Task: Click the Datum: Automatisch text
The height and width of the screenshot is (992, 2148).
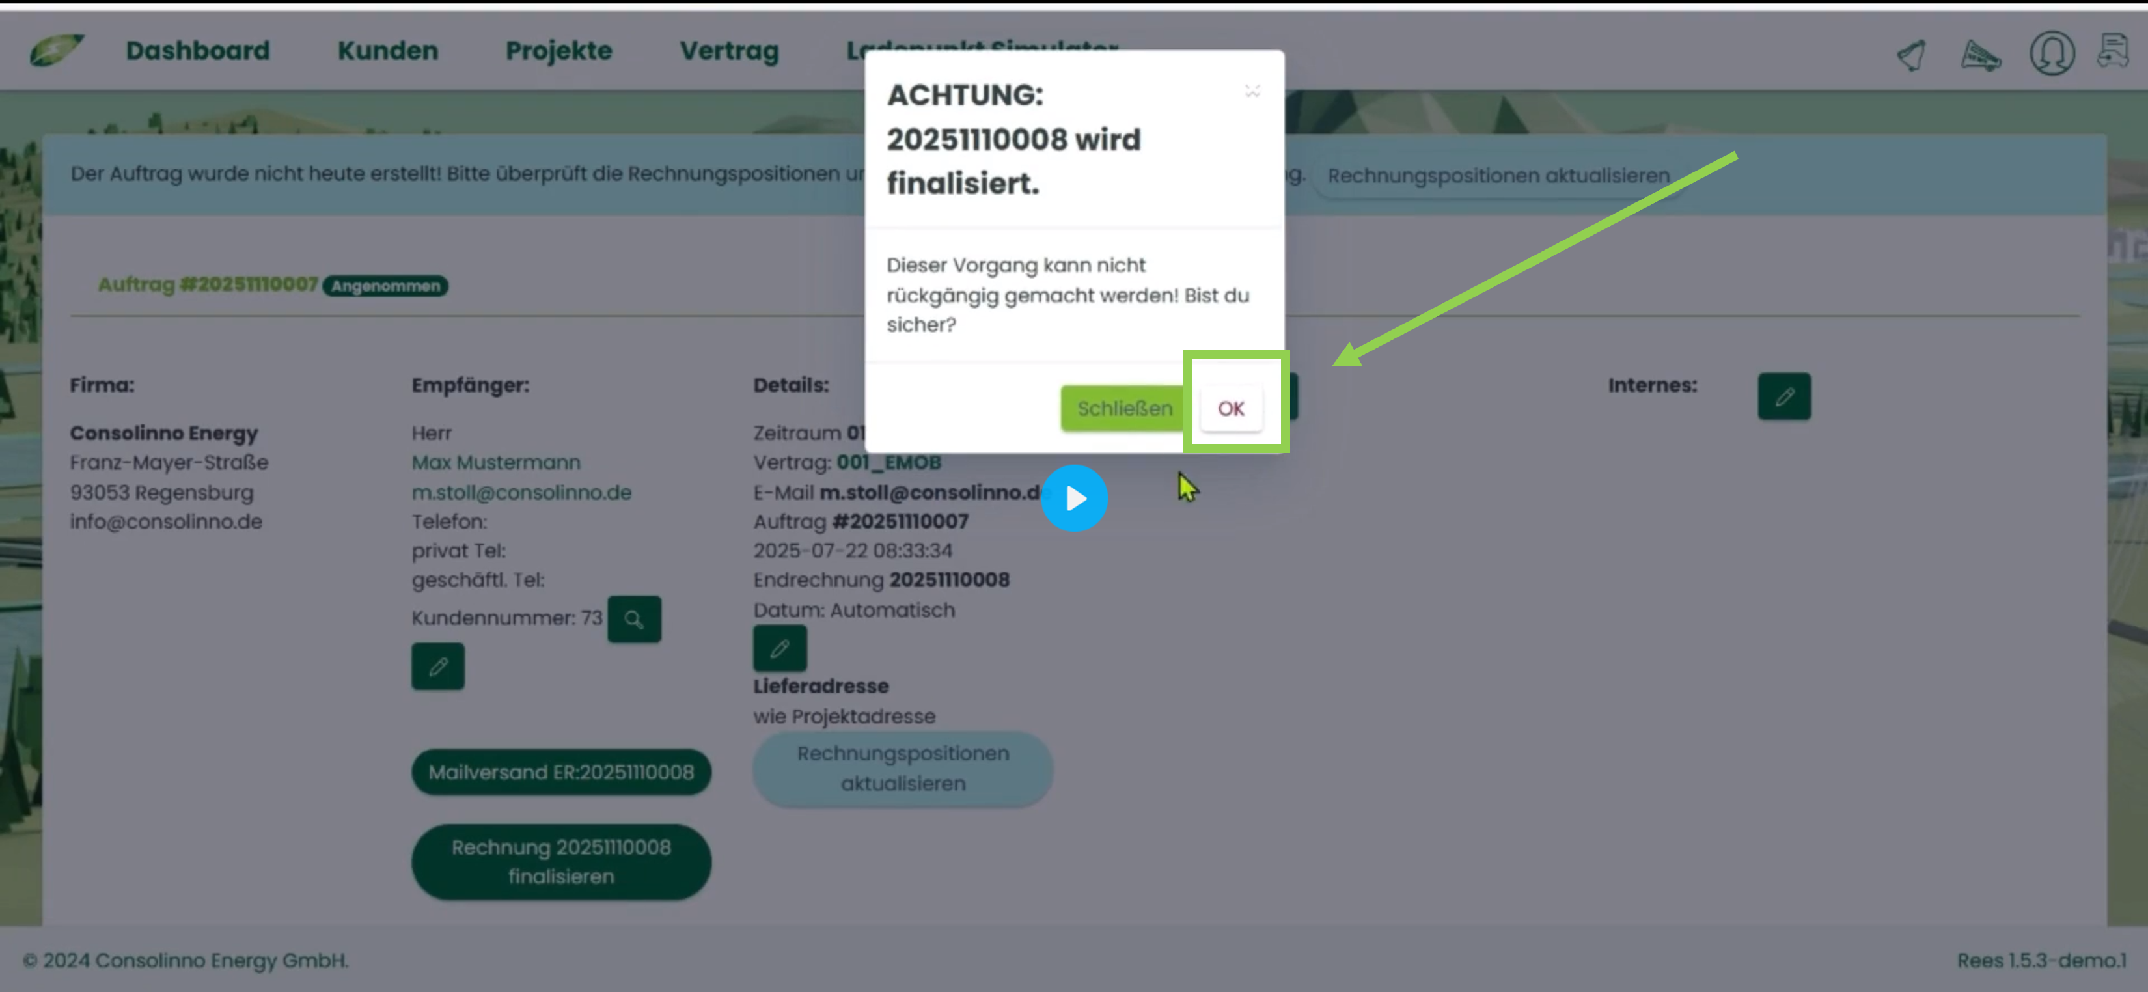Action: tap(854, 610)
